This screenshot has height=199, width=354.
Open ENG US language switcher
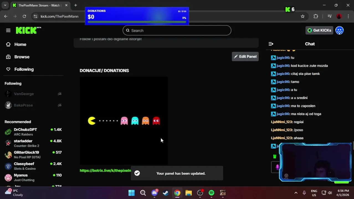(x=314, y=193)
